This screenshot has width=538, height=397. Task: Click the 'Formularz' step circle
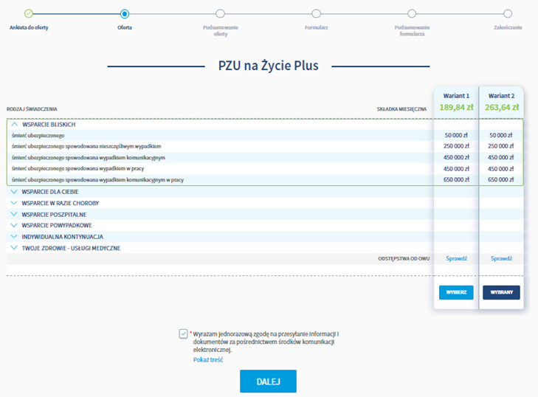(x=316, y=14)
